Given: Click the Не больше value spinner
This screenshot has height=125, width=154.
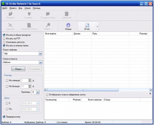Looking at the screenshot, I should tap(30, 86).
